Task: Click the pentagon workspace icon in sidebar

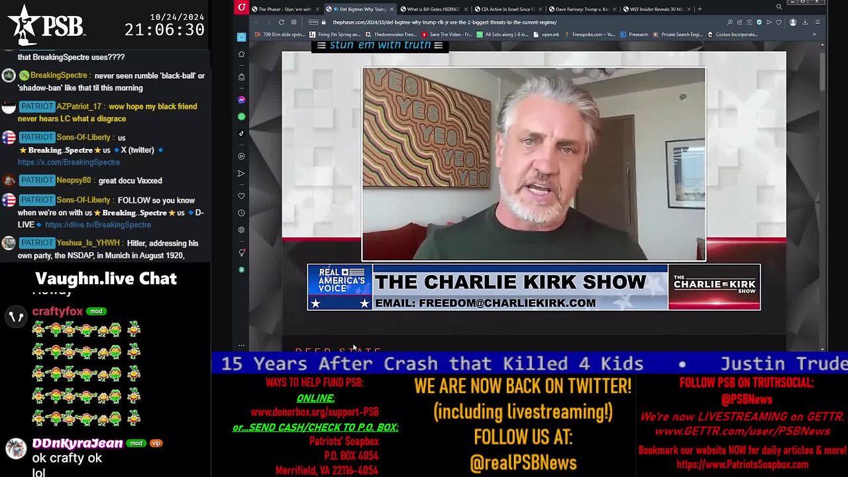Action: click(241, 54)
